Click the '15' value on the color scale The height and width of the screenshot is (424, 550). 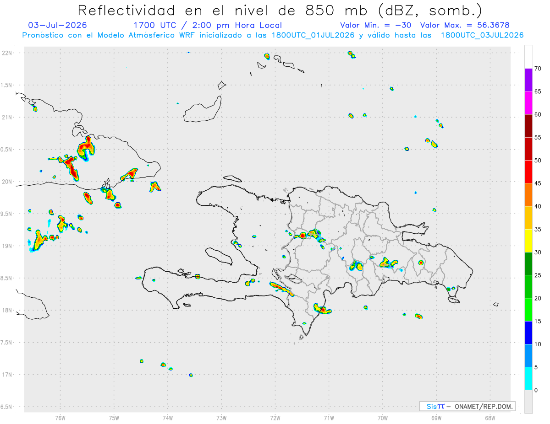pyautogui.click(x=538, y=321)
